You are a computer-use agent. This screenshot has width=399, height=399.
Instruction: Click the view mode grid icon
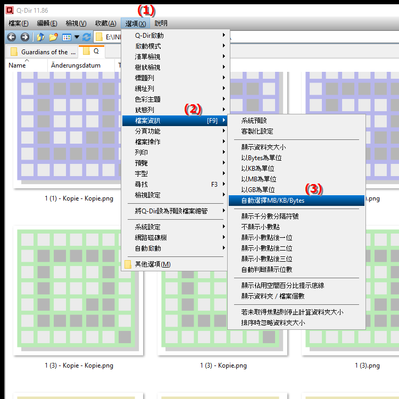66,37
